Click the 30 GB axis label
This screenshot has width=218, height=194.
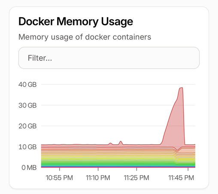tap(27, 105)
